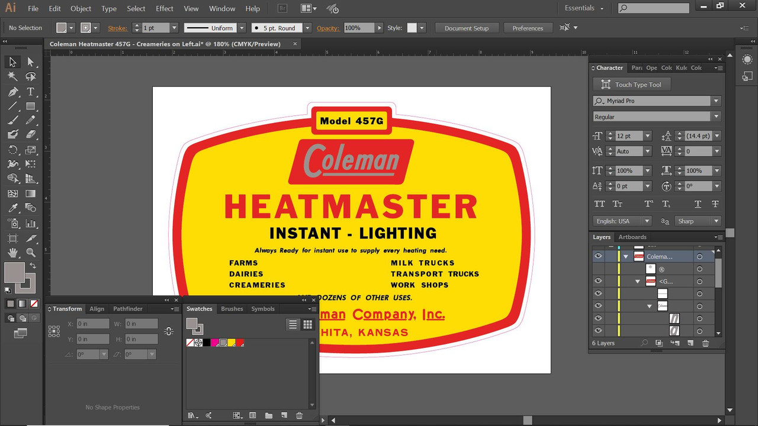This screenshot has height=426, width=758.
Task: Pick the Gradient tool
Action: tap(31, 193)
